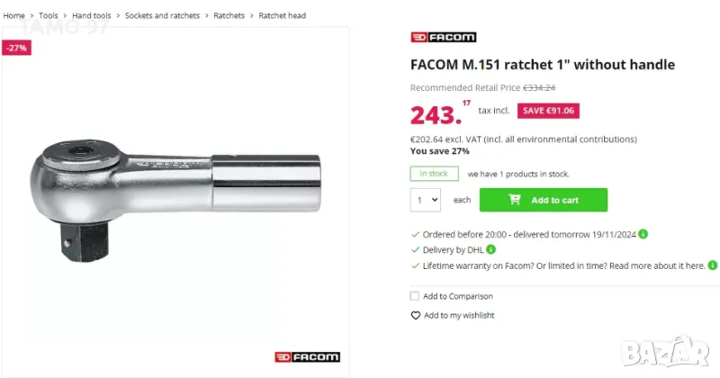Navigate to Hand tools breadcrumb

pyautogui.click(x=92, y=15)
